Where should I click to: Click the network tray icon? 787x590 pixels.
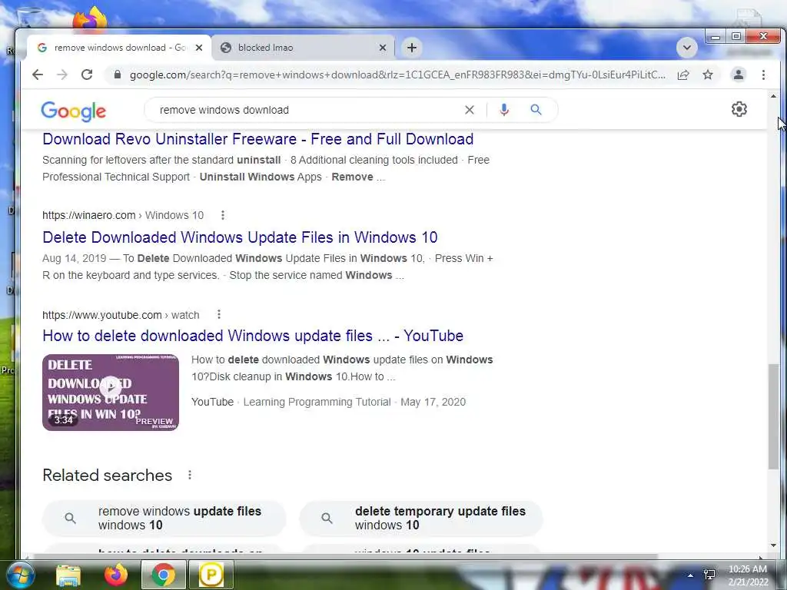tap(709, 575)
